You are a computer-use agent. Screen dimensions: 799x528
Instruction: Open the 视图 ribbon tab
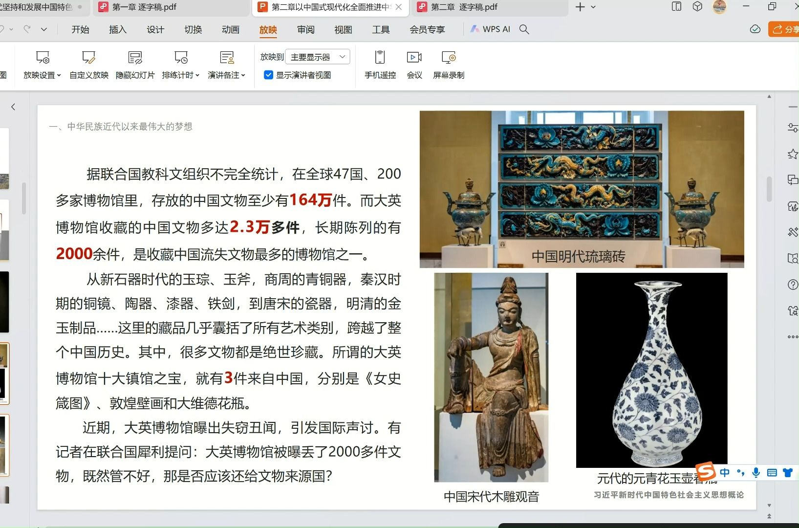(x=343, y=29)
